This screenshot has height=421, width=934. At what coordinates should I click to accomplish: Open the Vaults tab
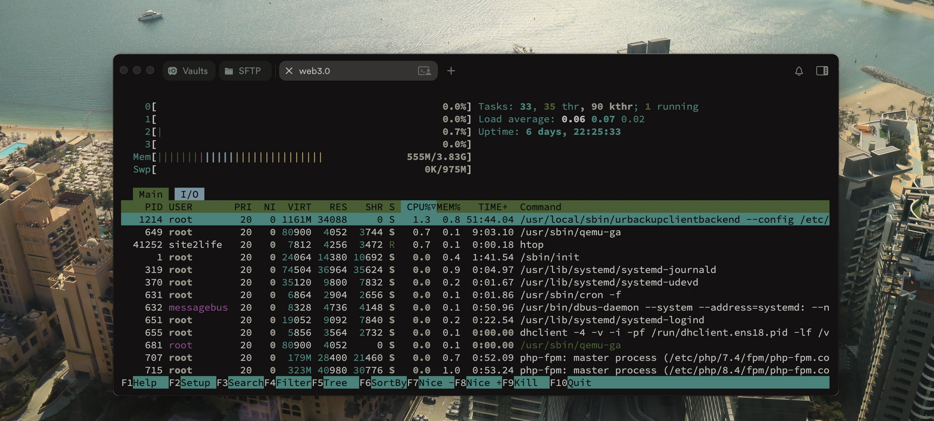tap(195, 71)
